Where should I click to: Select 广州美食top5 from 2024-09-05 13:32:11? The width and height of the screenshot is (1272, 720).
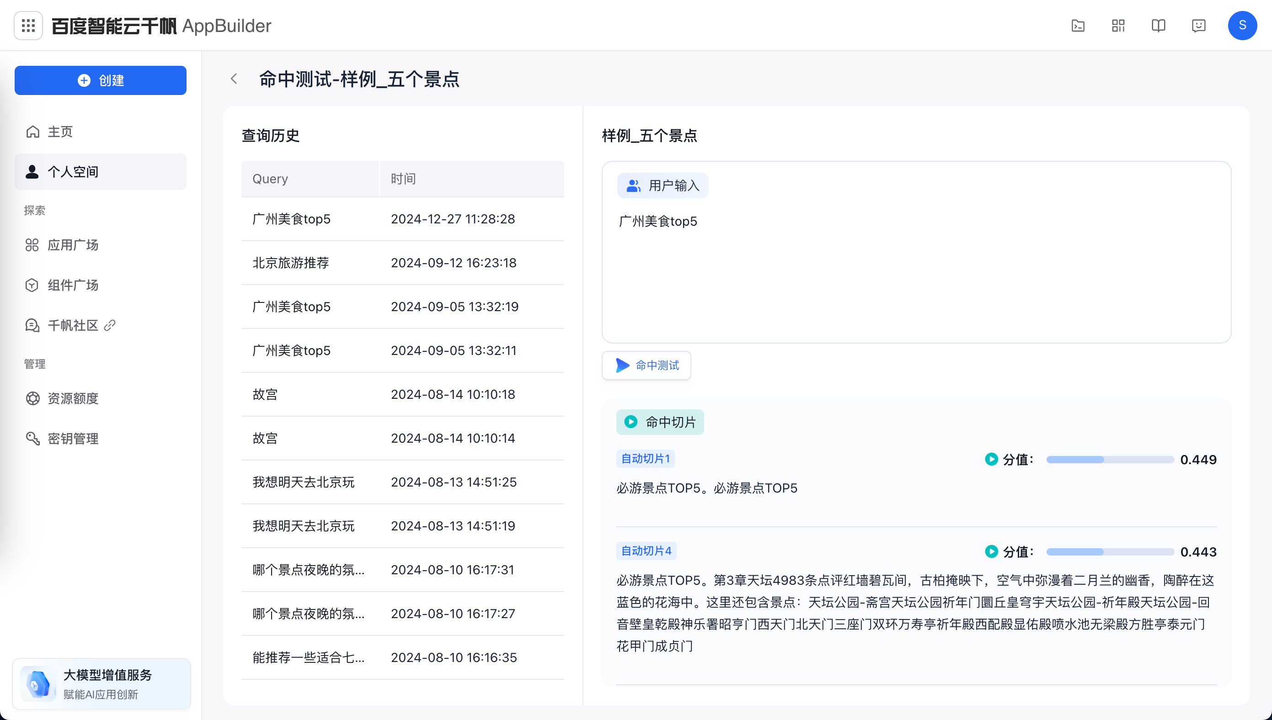(402, 350)
